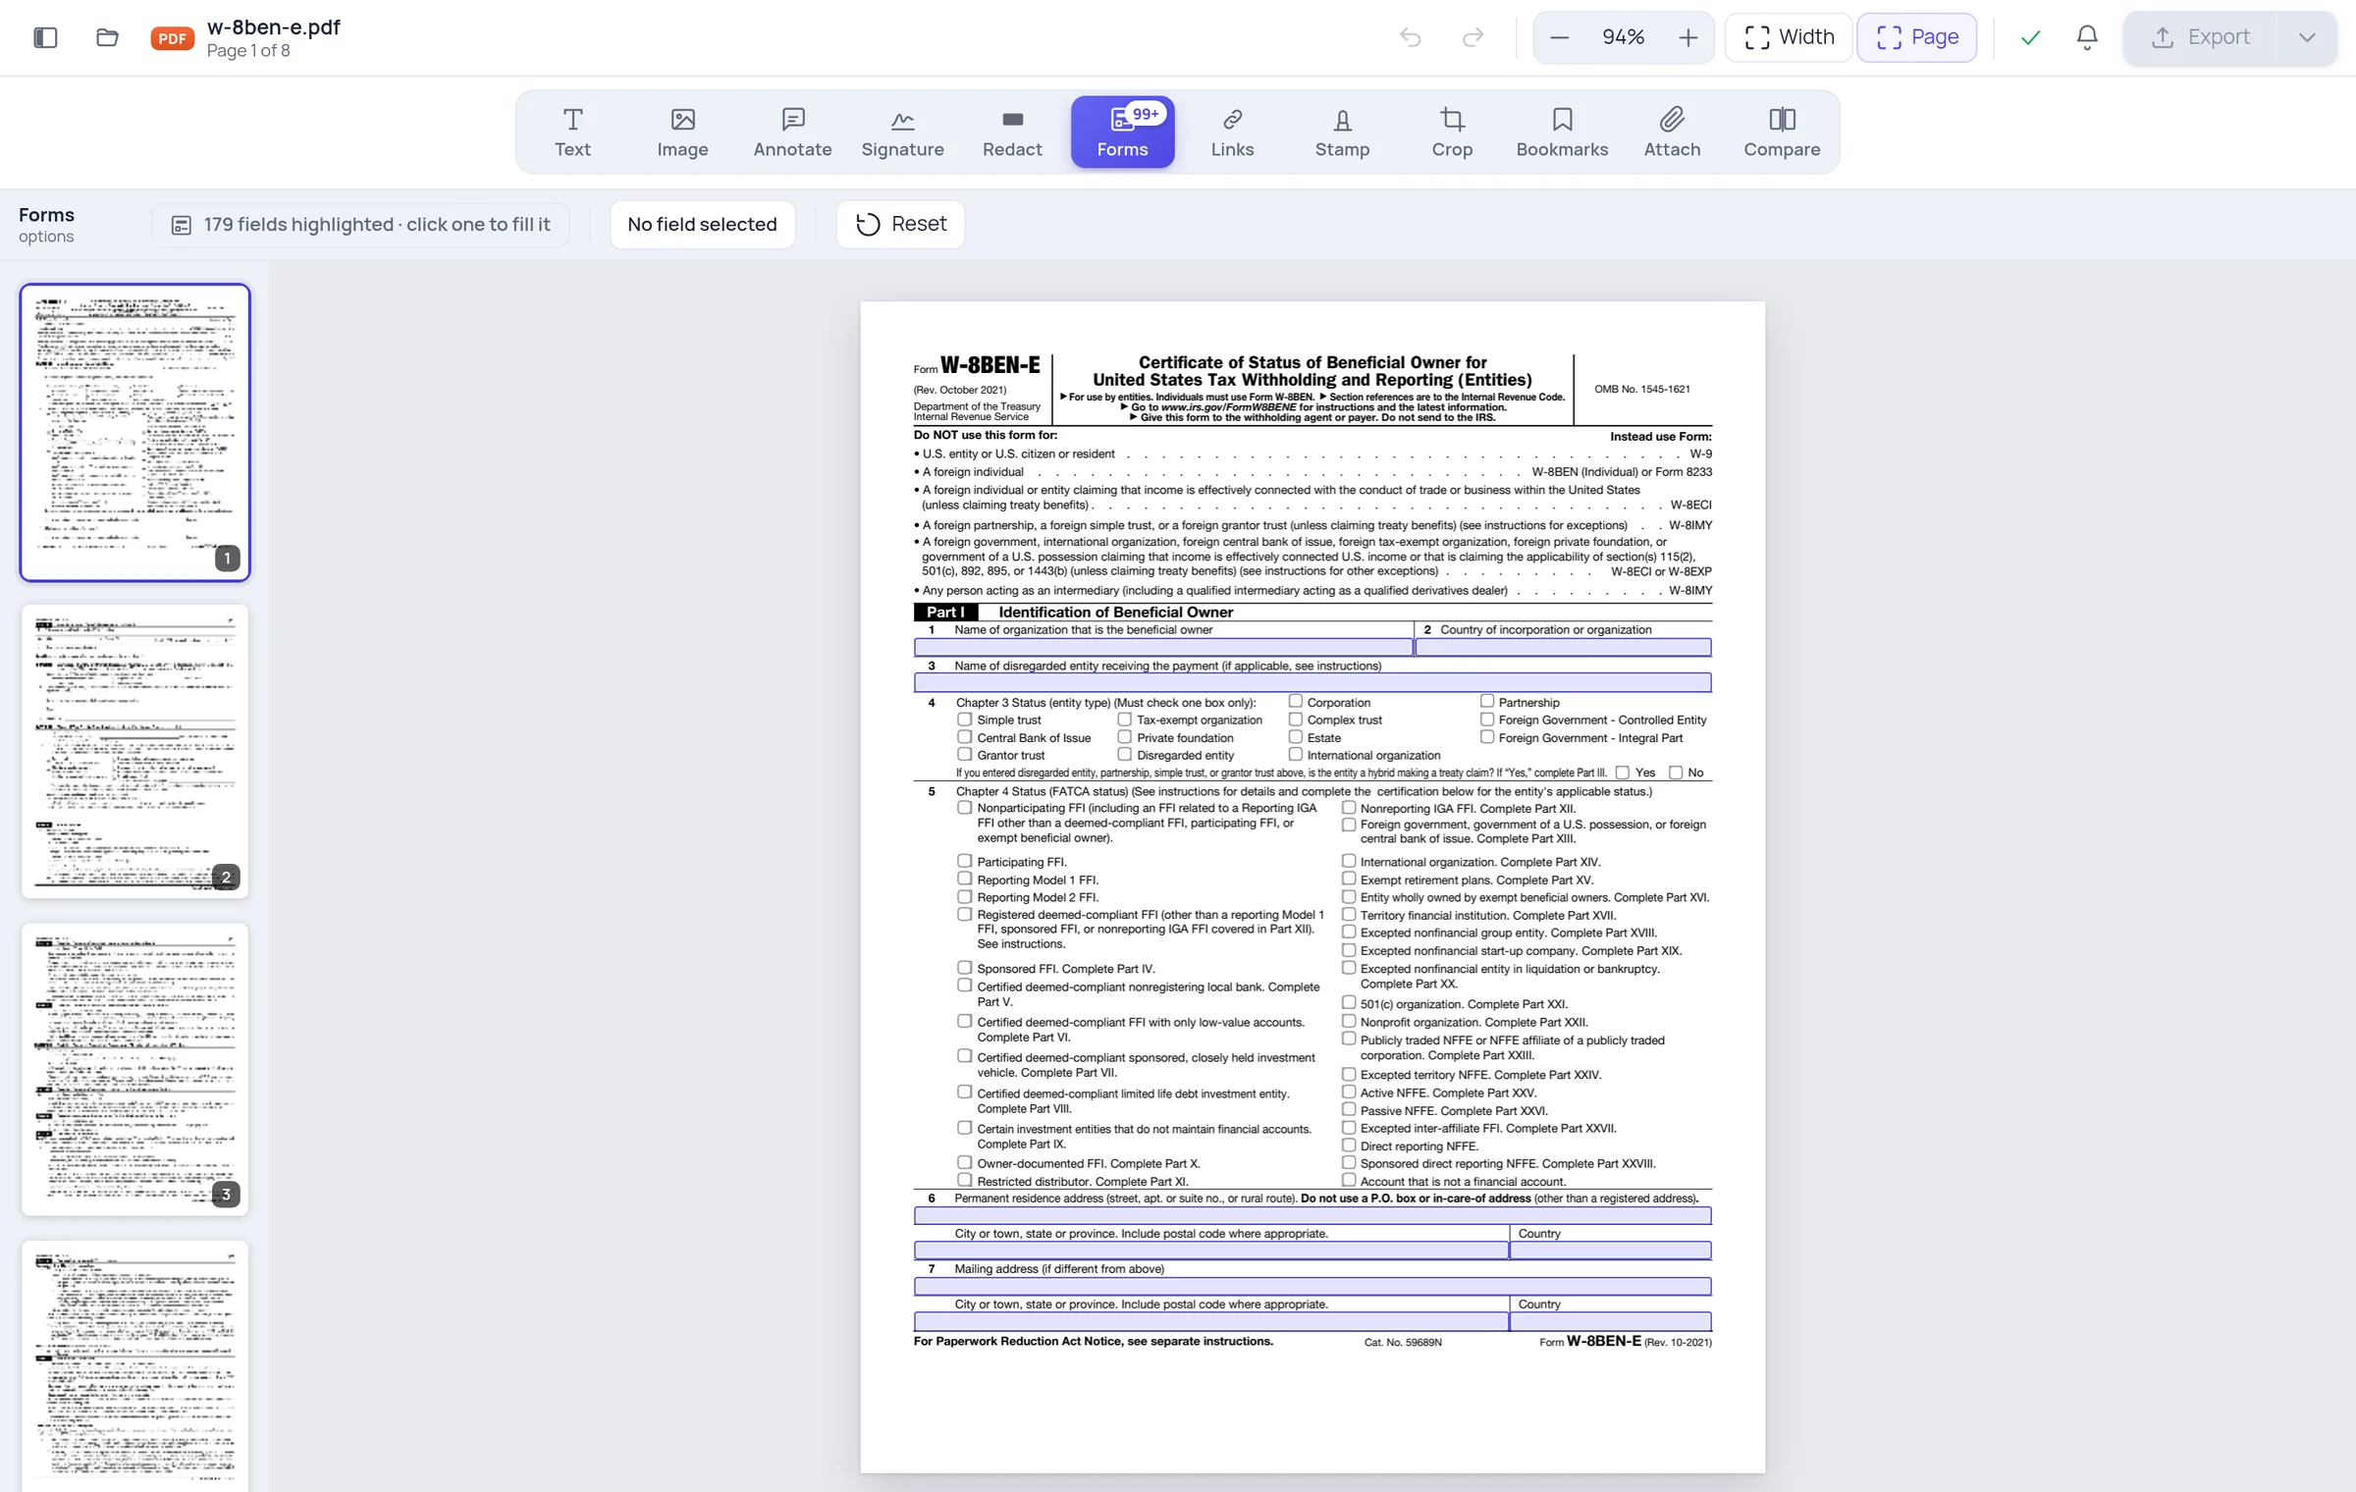This screenshot has height=1492, width=2356.
Task: Open the Annotate tool
Action: coord(792,133)
